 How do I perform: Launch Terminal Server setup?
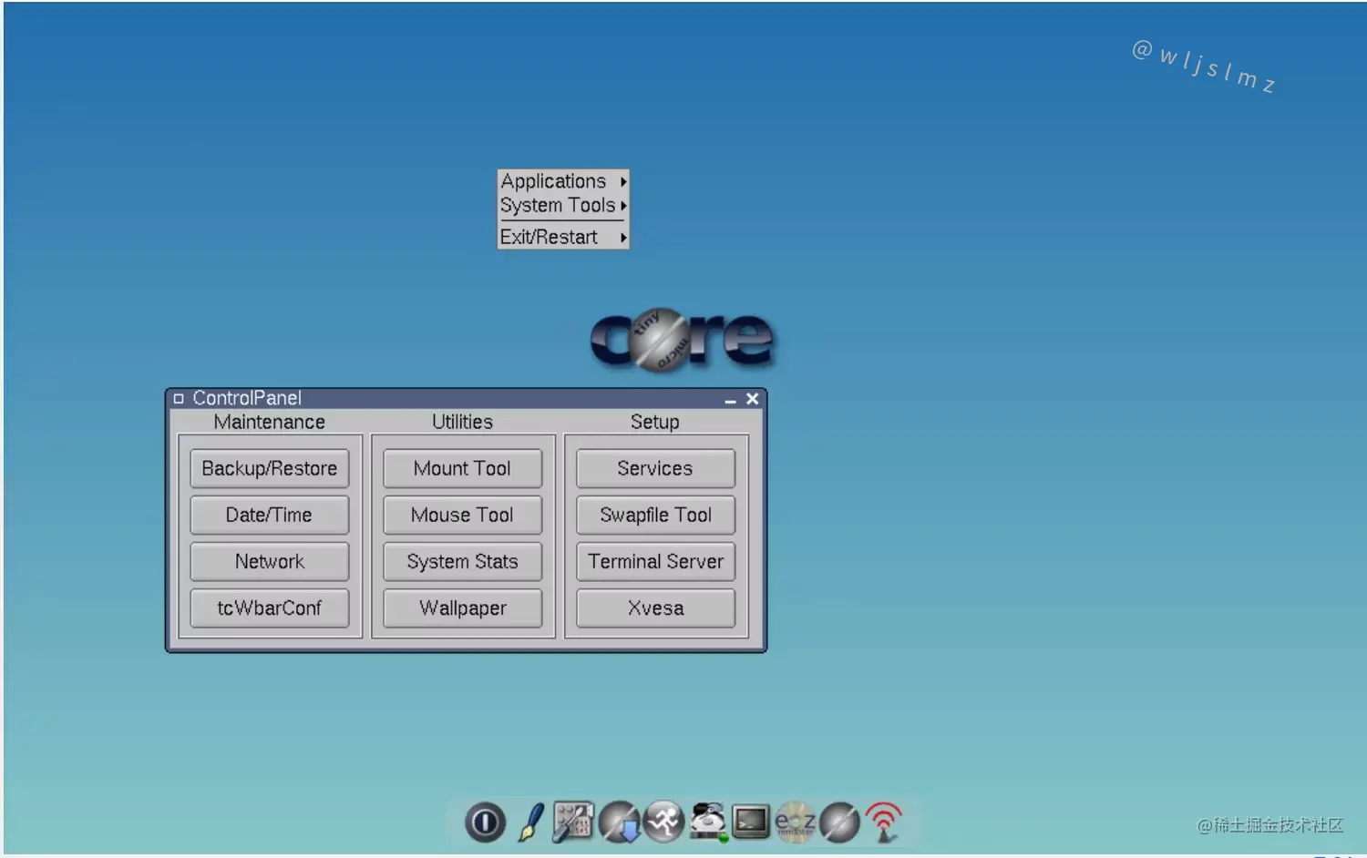pyautogui.click(x=655, y=561)
